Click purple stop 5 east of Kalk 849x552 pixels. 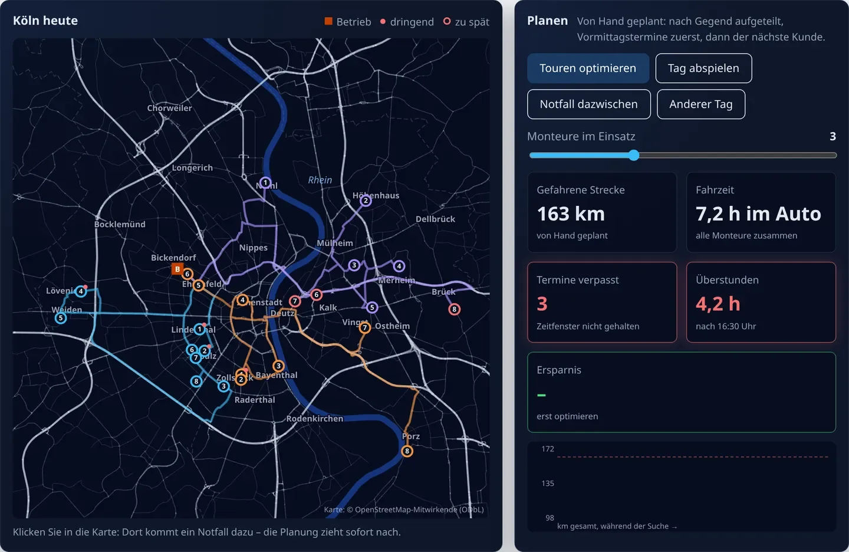click(x=371, y=307)
